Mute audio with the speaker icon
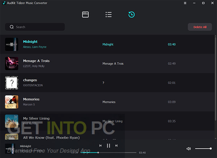This screenshot has width=217, height=158. 189,149
